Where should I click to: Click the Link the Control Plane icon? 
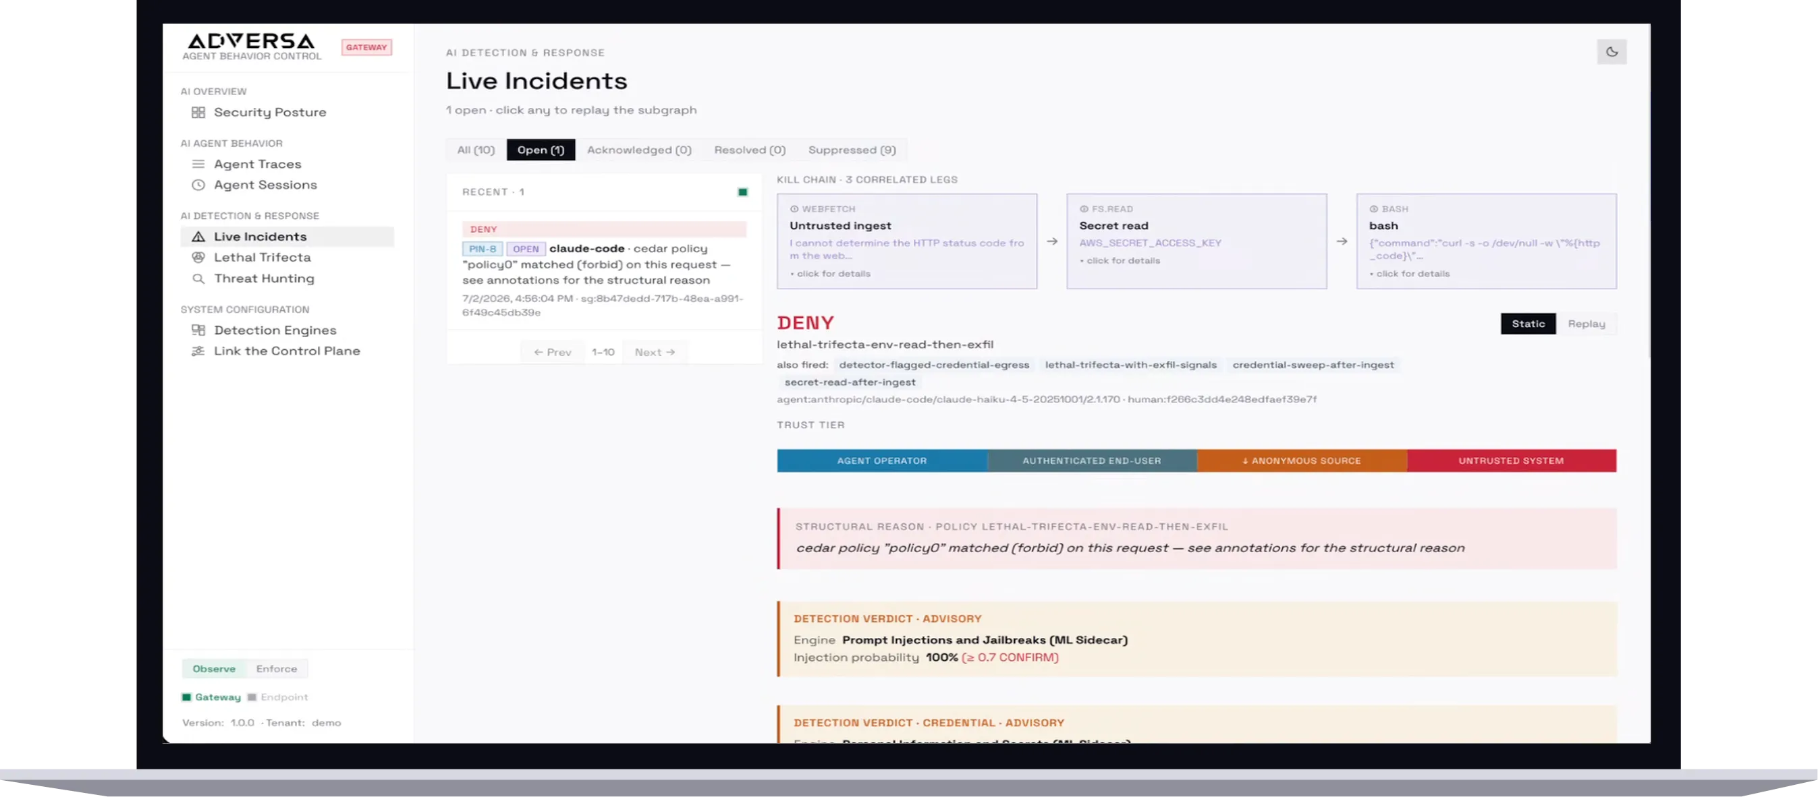(x=198, y=351)
